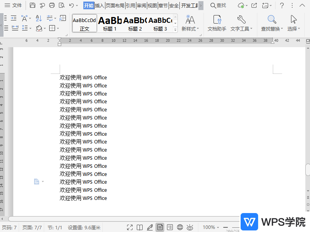
Task: Toggle full screen view
Action: pyautogui.click(x=130, y=227)
